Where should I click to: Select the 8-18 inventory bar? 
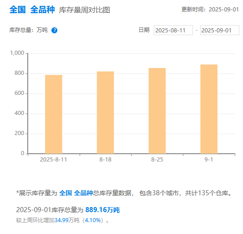click(106, 113)
